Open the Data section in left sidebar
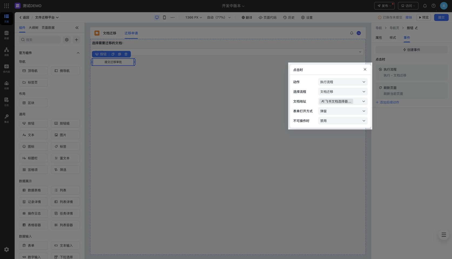The height and width of the screenshot is (259, 452). 6,35
